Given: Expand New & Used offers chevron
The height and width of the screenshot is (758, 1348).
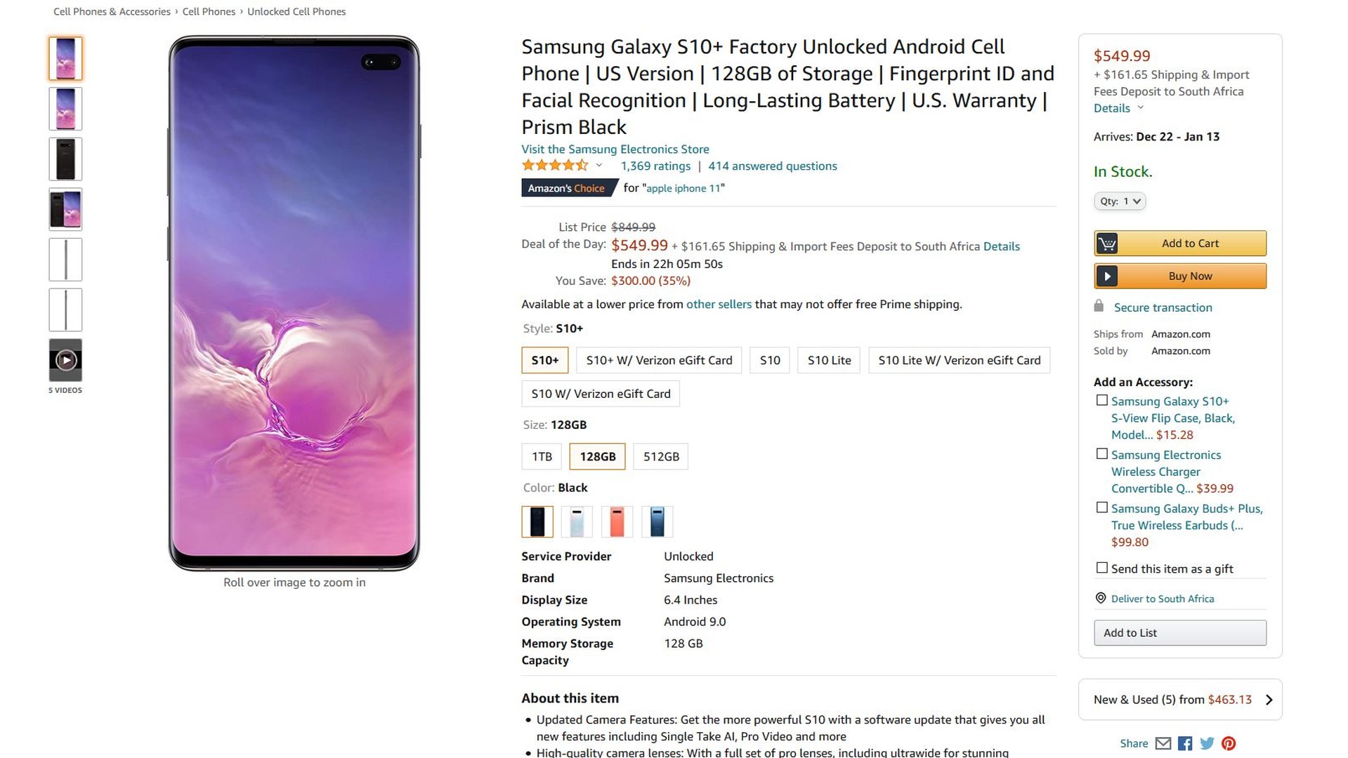Looking at the screenshot, I should 1269,700.
